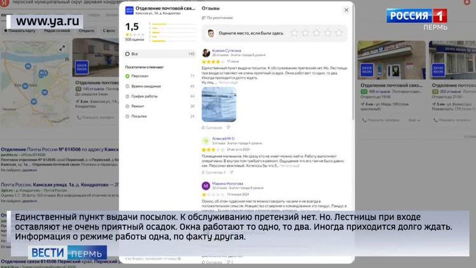This screenshot has width=476, height=268.
Task: Select the 'Посылки' filter
Action: pyautogui.click(x=160, y=116)
